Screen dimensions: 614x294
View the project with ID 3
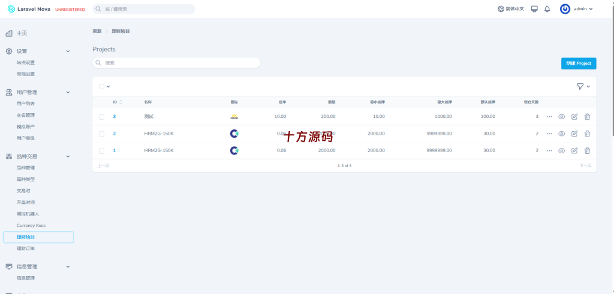click(561, 117)
